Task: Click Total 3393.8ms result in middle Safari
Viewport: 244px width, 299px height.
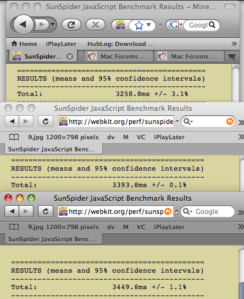Action: pyautogui.click(x=99, y=185)
